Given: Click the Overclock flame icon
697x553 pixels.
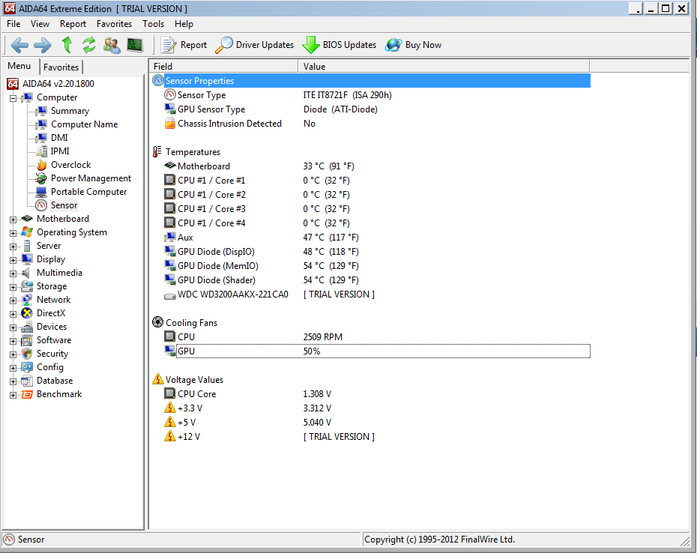Looking at the screenshot, I should 41,165.
